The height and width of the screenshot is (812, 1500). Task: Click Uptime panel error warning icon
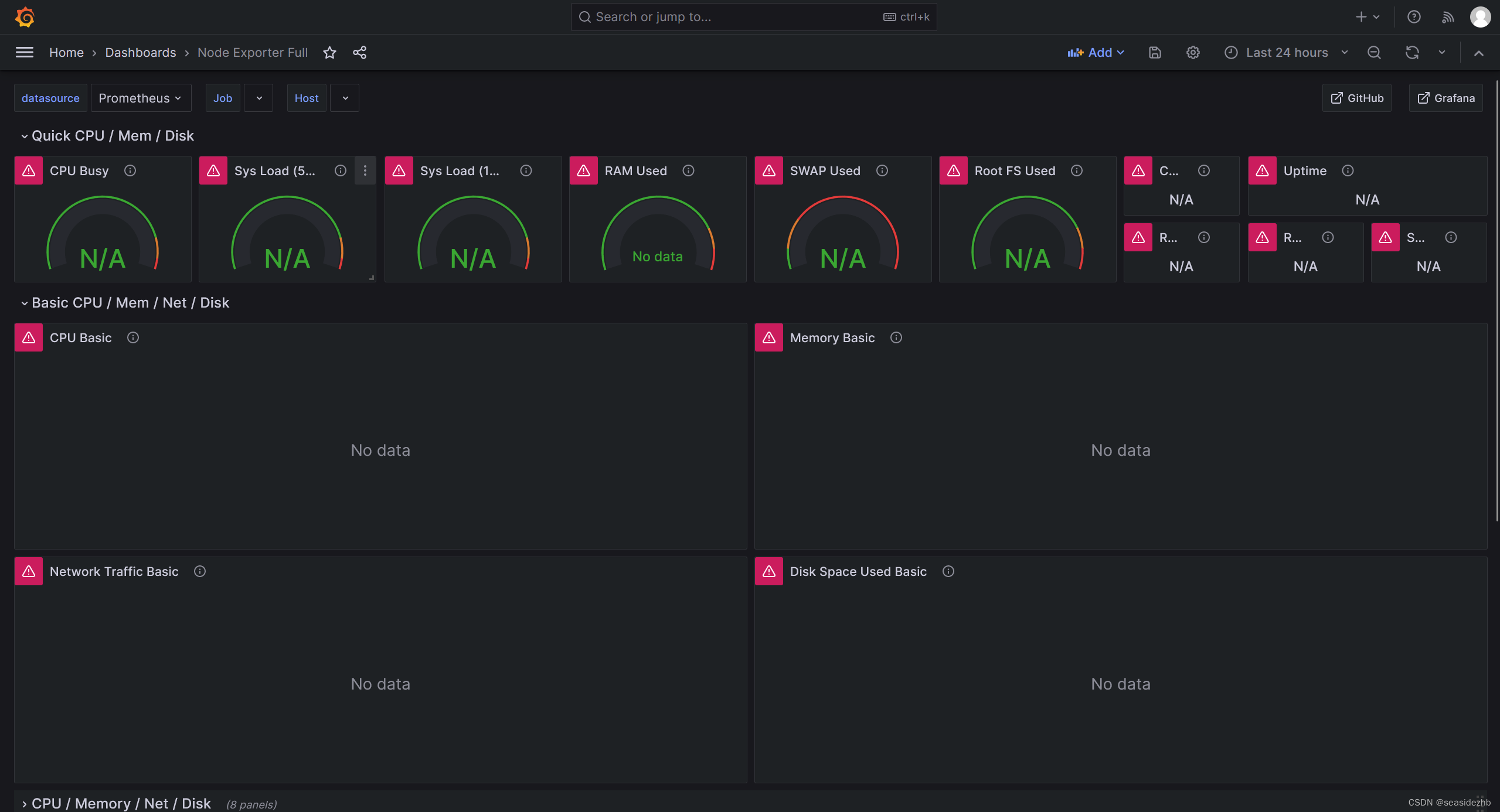click(1263, 170)
